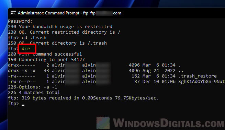Image resolution: width=225 pixels, height=130 pixels.
Task: Click 'Dec 10 01:06' timestamp
Action: [159, 82]
